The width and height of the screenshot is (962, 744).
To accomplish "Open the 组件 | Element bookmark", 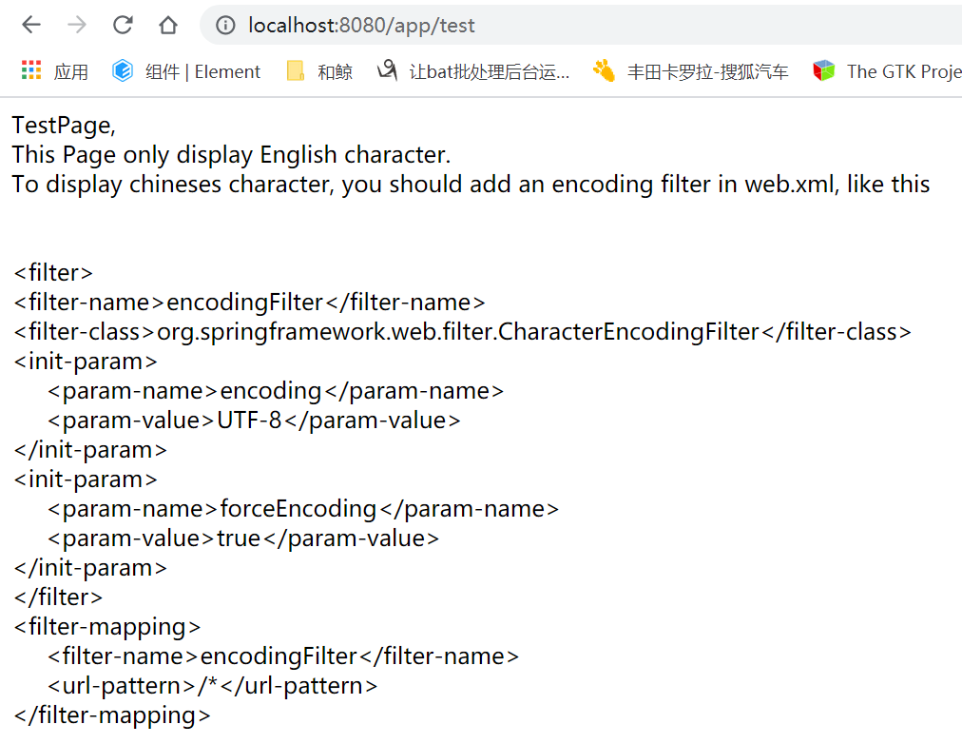I will (x=186, y=71).
